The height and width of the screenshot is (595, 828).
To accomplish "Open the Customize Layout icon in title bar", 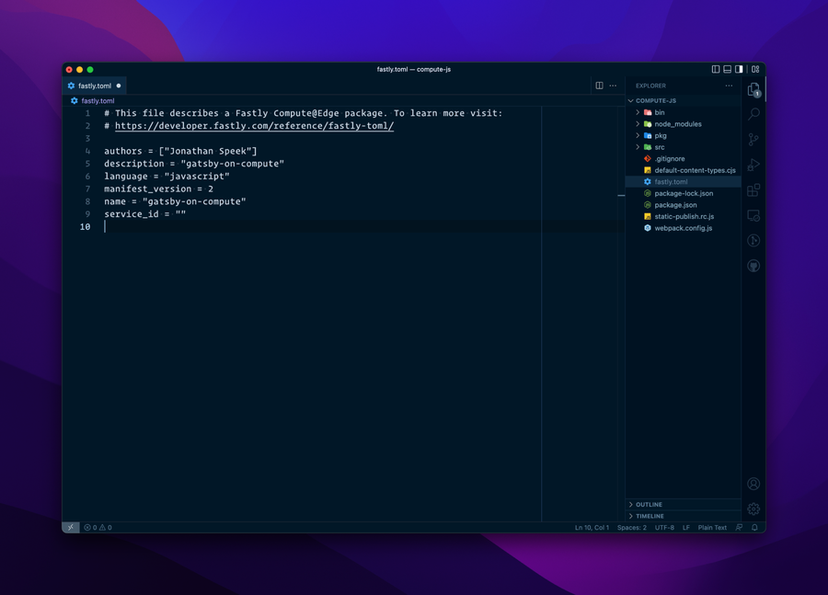I will (755, 69).
